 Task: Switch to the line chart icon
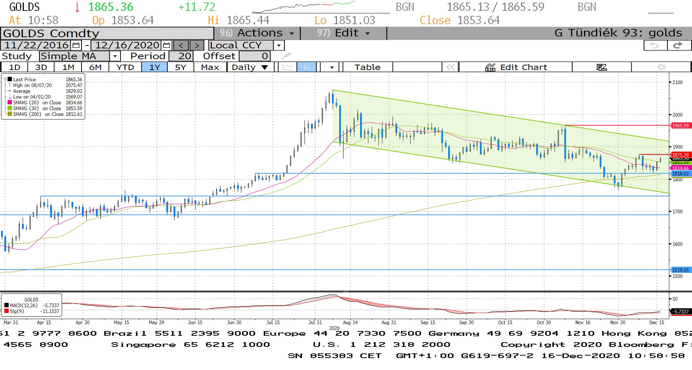tap(288, 67)
